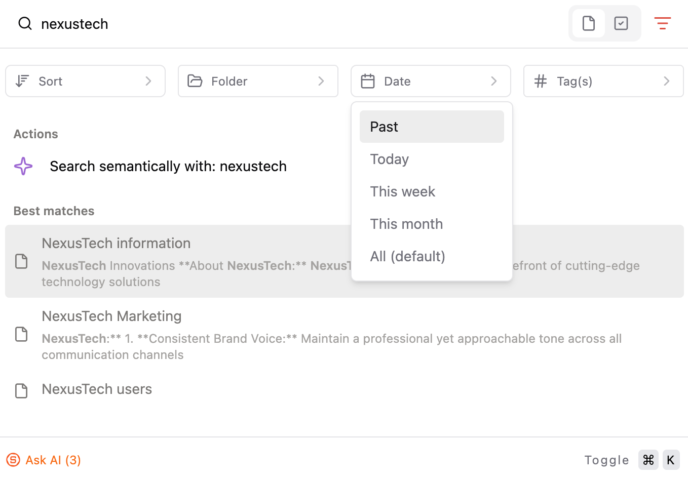Viewport: 688px width, 480px height.
Task: Click the Date chevron arrow
Action: tap(494, 81)
